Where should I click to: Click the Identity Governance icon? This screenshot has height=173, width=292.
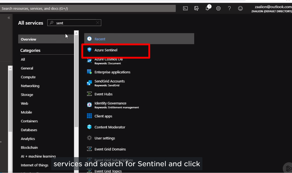[x=90, y=105]
